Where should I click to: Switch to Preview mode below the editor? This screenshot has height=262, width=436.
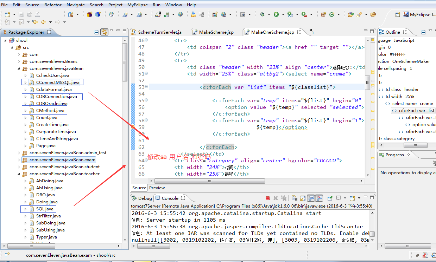click(x=157, y=188)
